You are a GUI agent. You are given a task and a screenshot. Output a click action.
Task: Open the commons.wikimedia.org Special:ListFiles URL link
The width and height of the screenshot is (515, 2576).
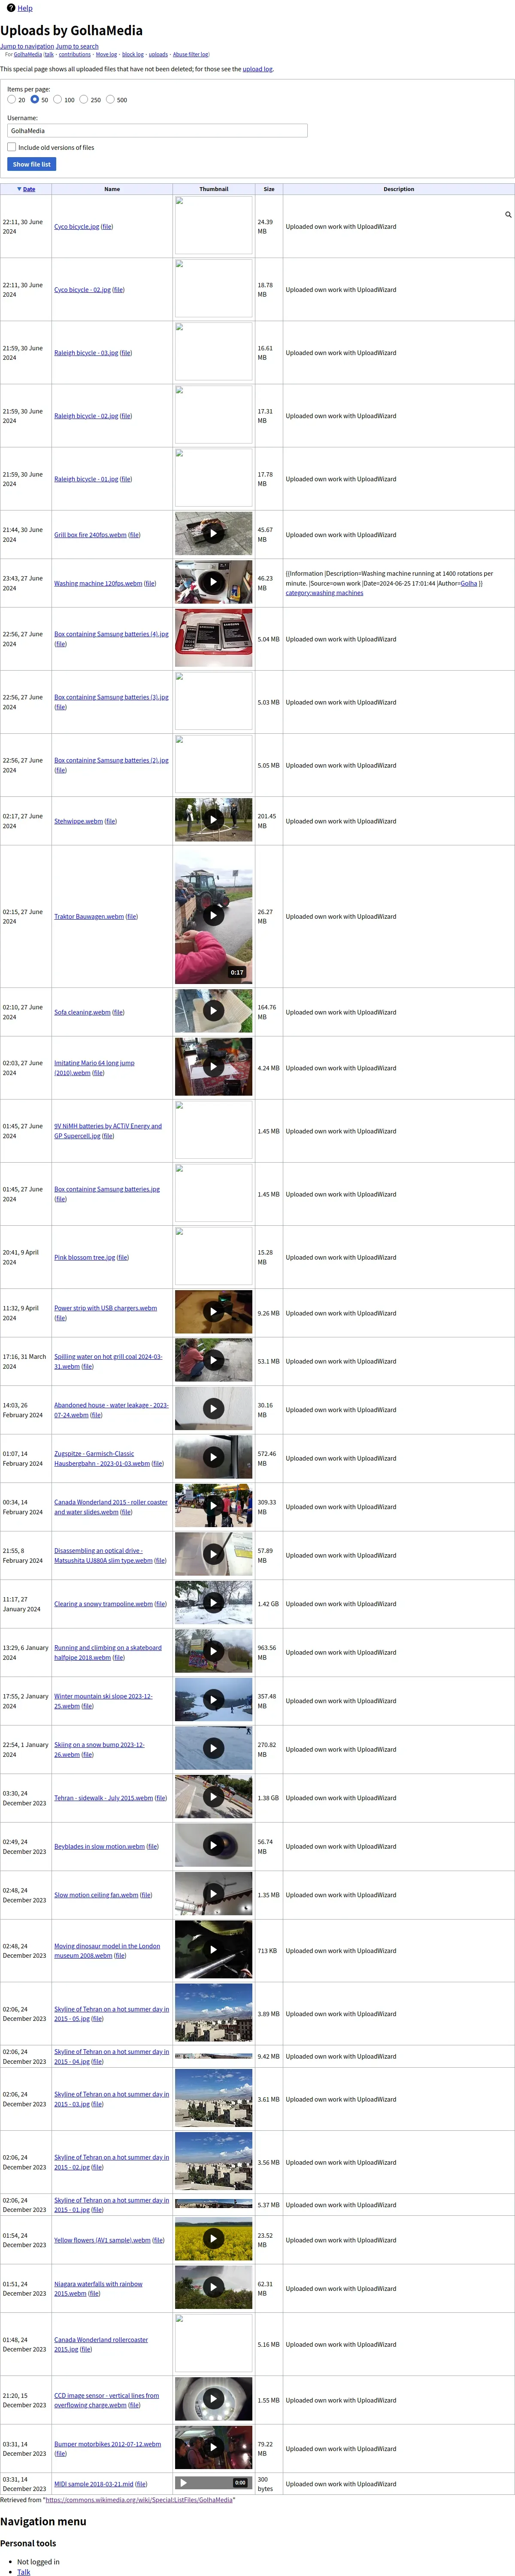pyautogui.click(x=139, y=2499)
